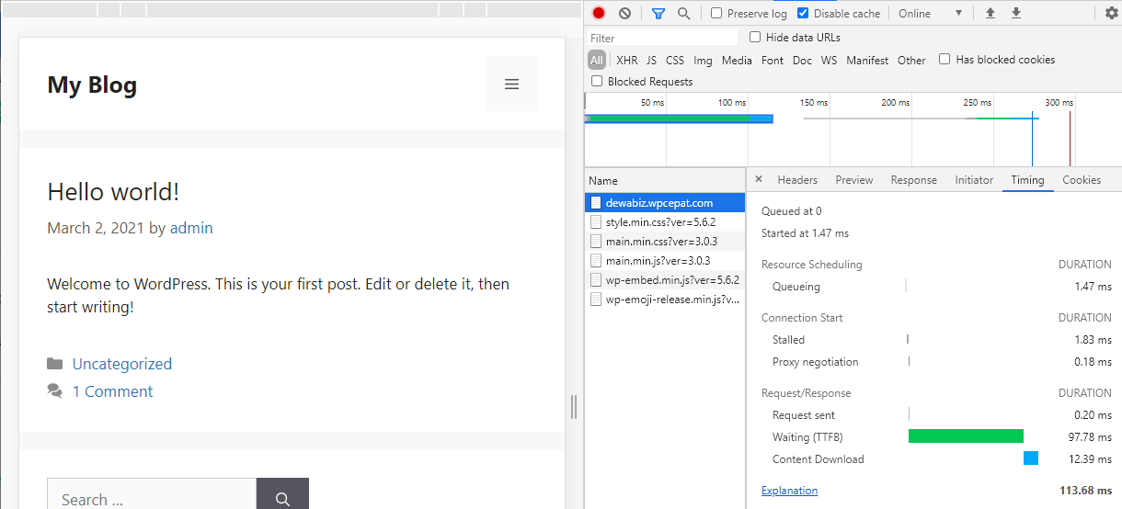
Task: Click the Filter text input field
Action: pos(662,38)
